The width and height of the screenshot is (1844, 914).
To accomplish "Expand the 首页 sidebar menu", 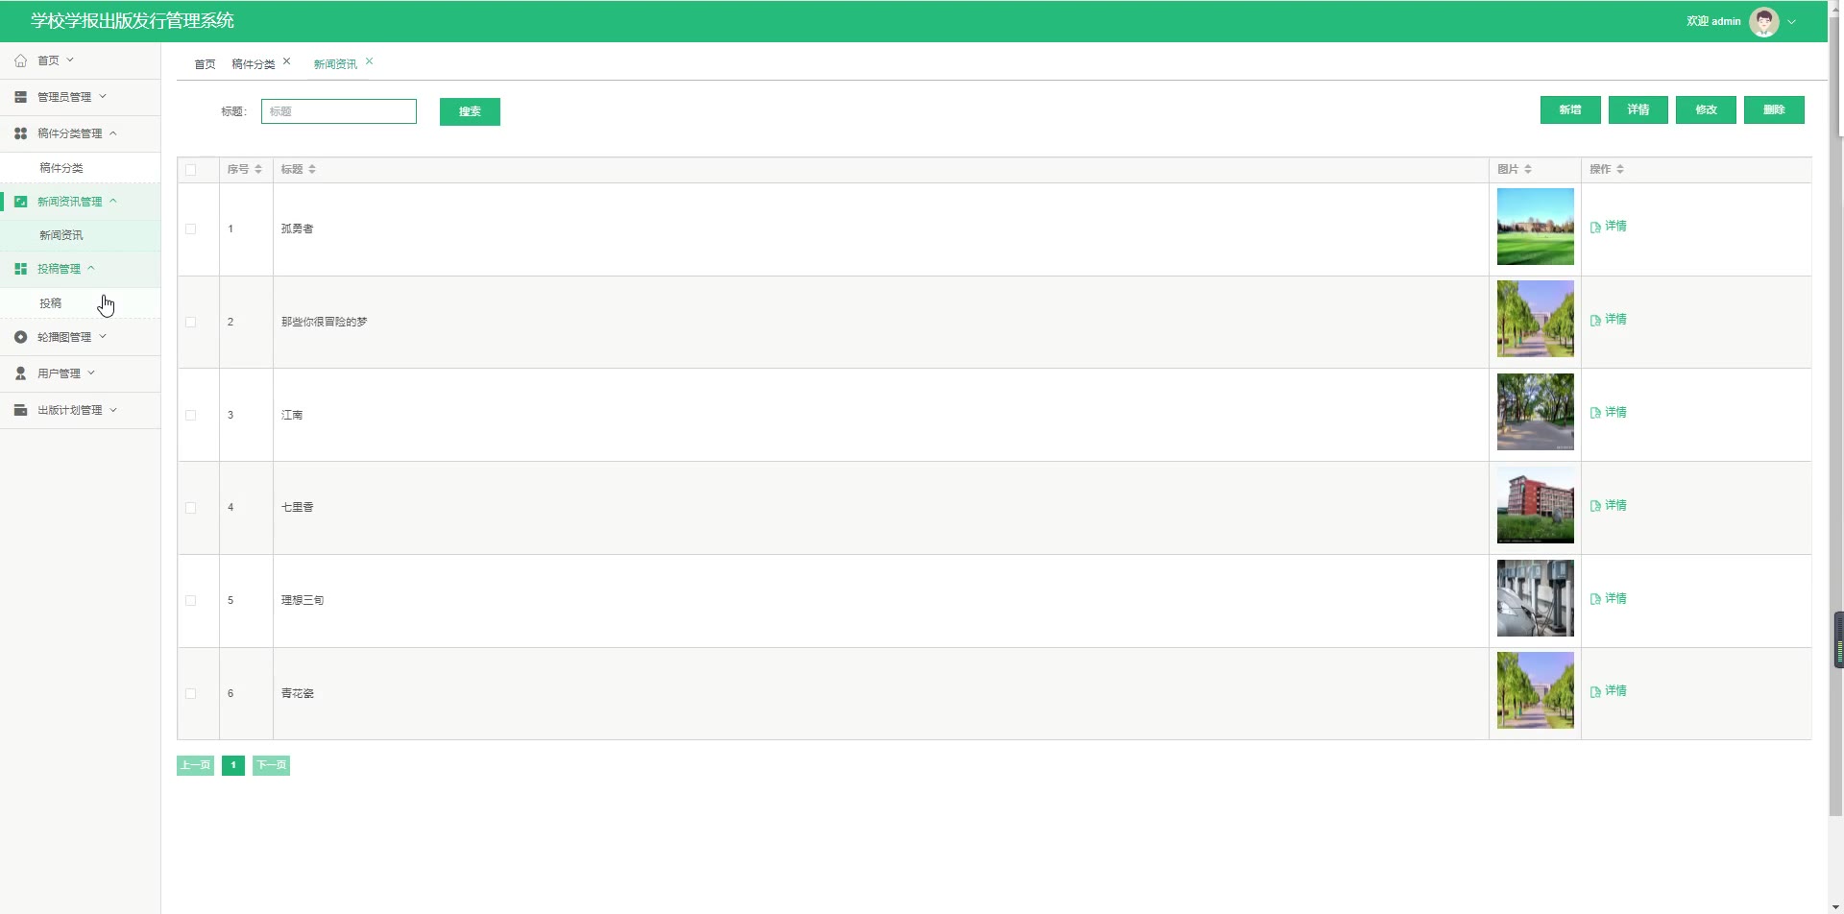I will [x=70, y=60].
